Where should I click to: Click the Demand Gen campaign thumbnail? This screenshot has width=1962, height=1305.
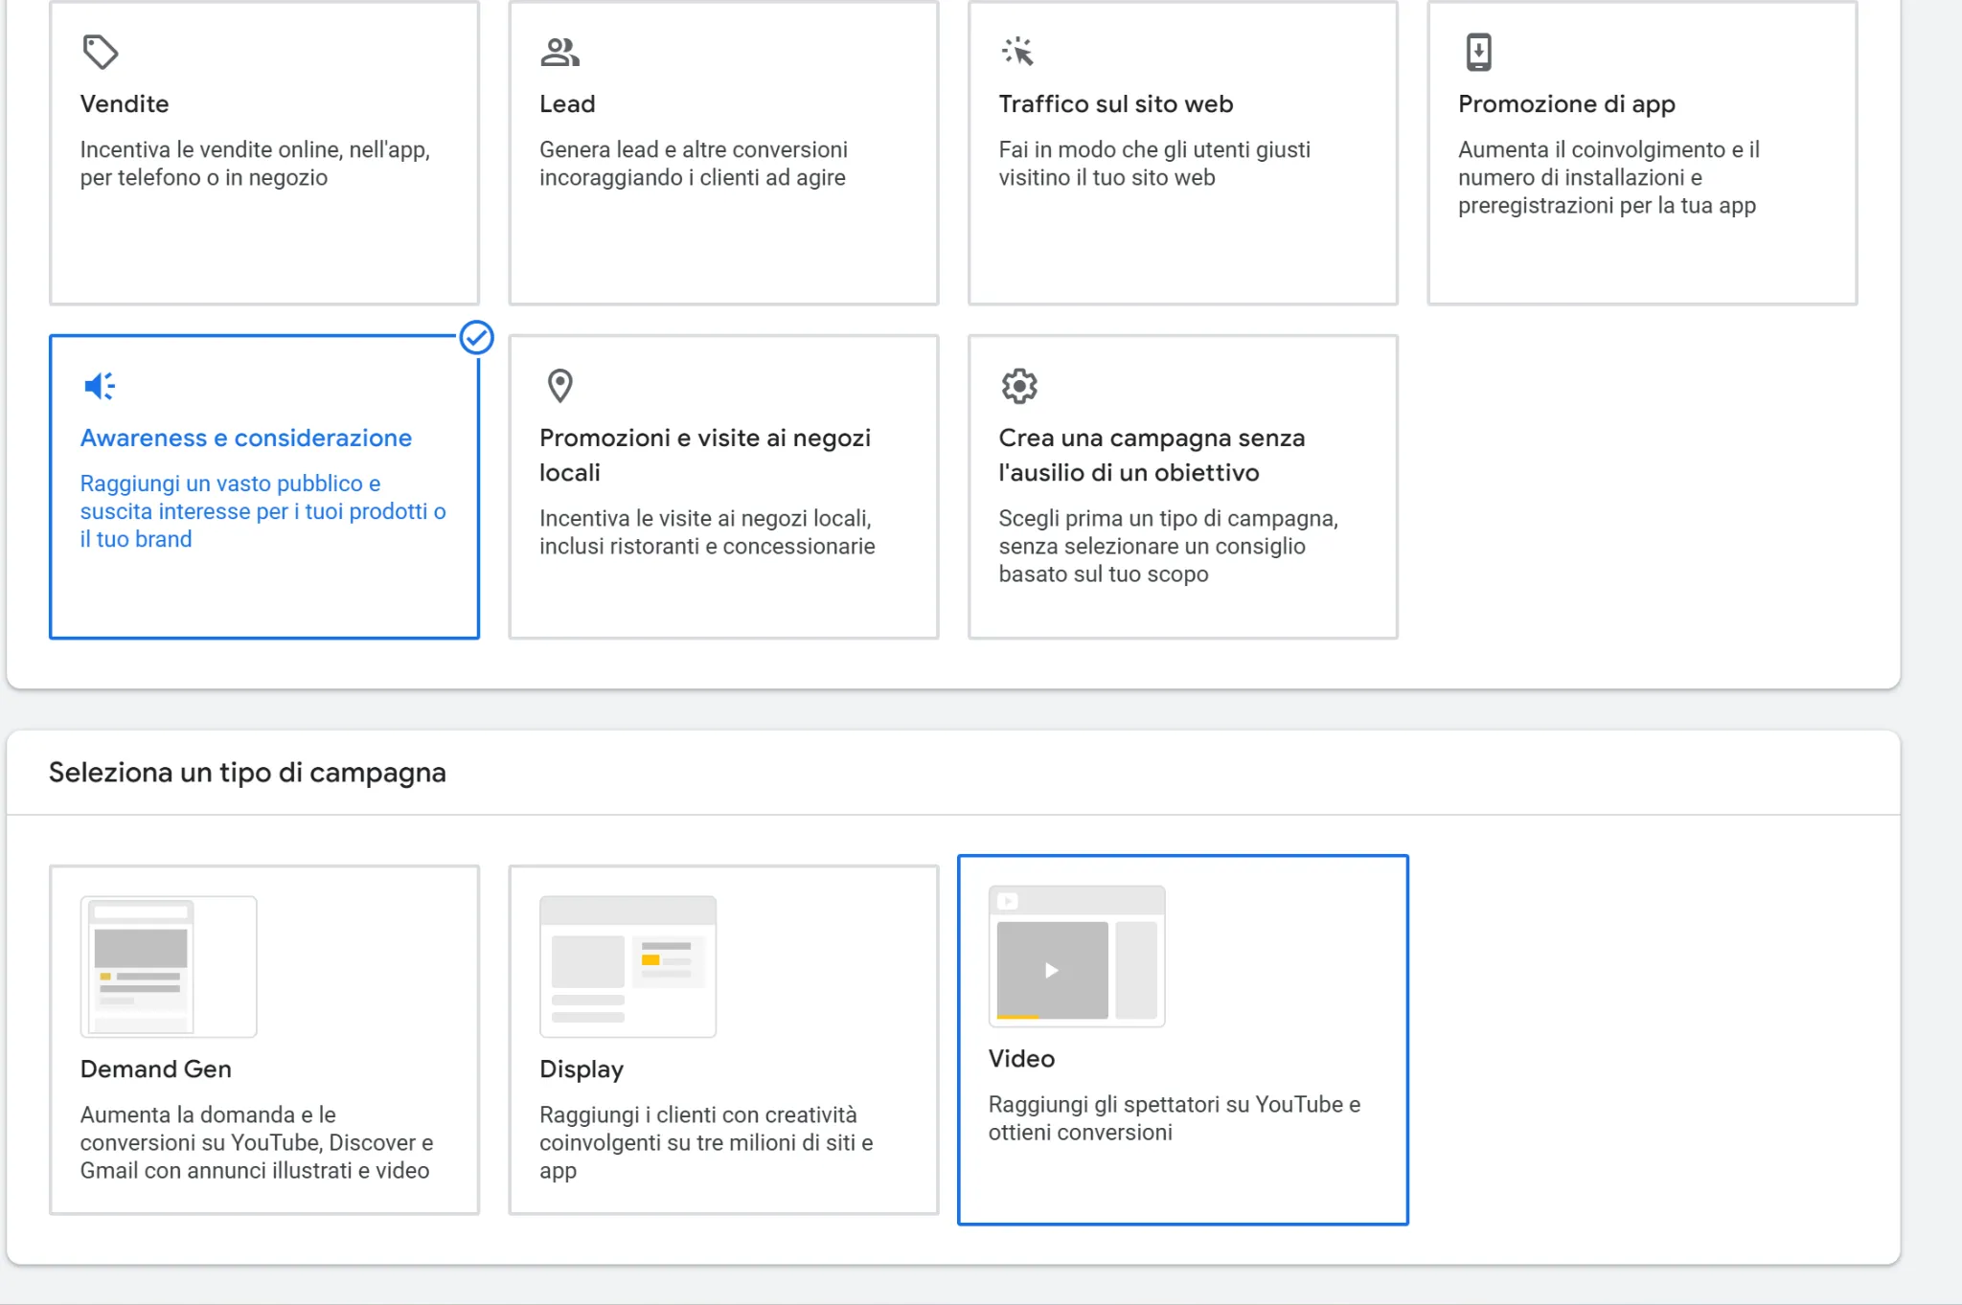pyautogui.click(x=169, y=966)
